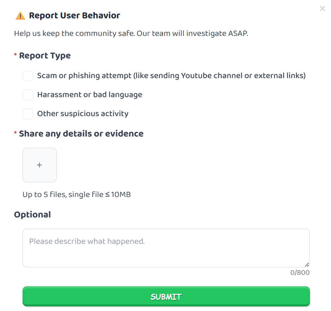The width and height of the screenshot is (331, 311).
Task: Close the Report User Behavior dialog
Action: (x=322, y=8)
